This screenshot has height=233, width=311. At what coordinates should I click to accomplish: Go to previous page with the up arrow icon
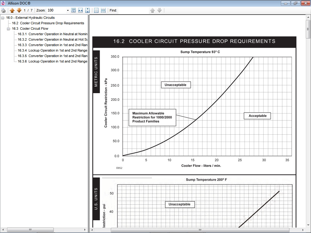click(12, 10)
